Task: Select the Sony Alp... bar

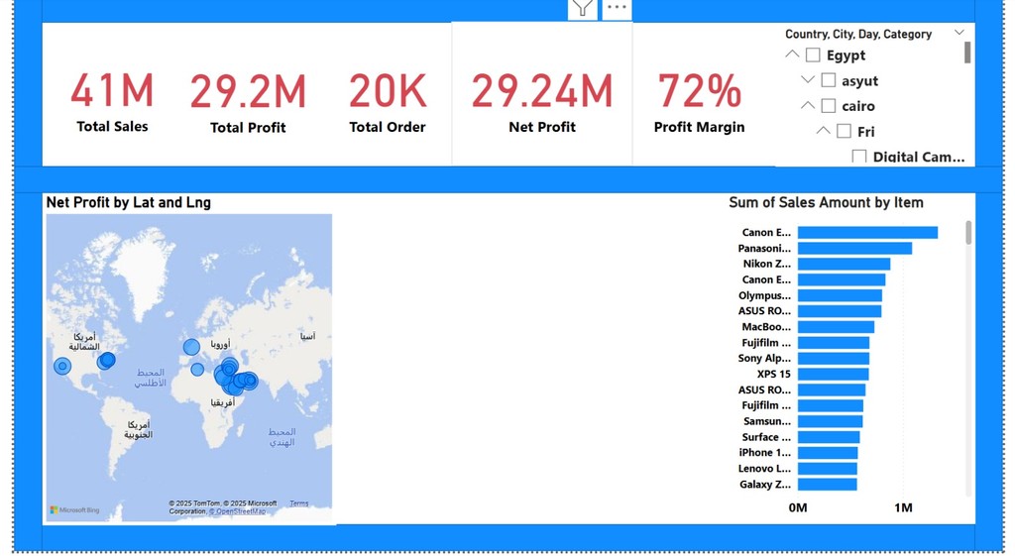Action: coord(834,359)
